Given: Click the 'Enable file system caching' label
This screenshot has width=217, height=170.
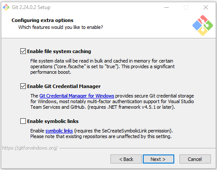Looking at the screenshot, I should click(x=59, y=51).
